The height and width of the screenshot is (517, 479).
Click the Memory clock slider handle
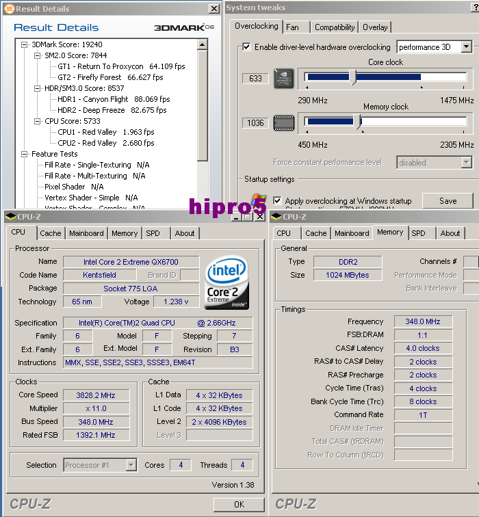[358, 122]
